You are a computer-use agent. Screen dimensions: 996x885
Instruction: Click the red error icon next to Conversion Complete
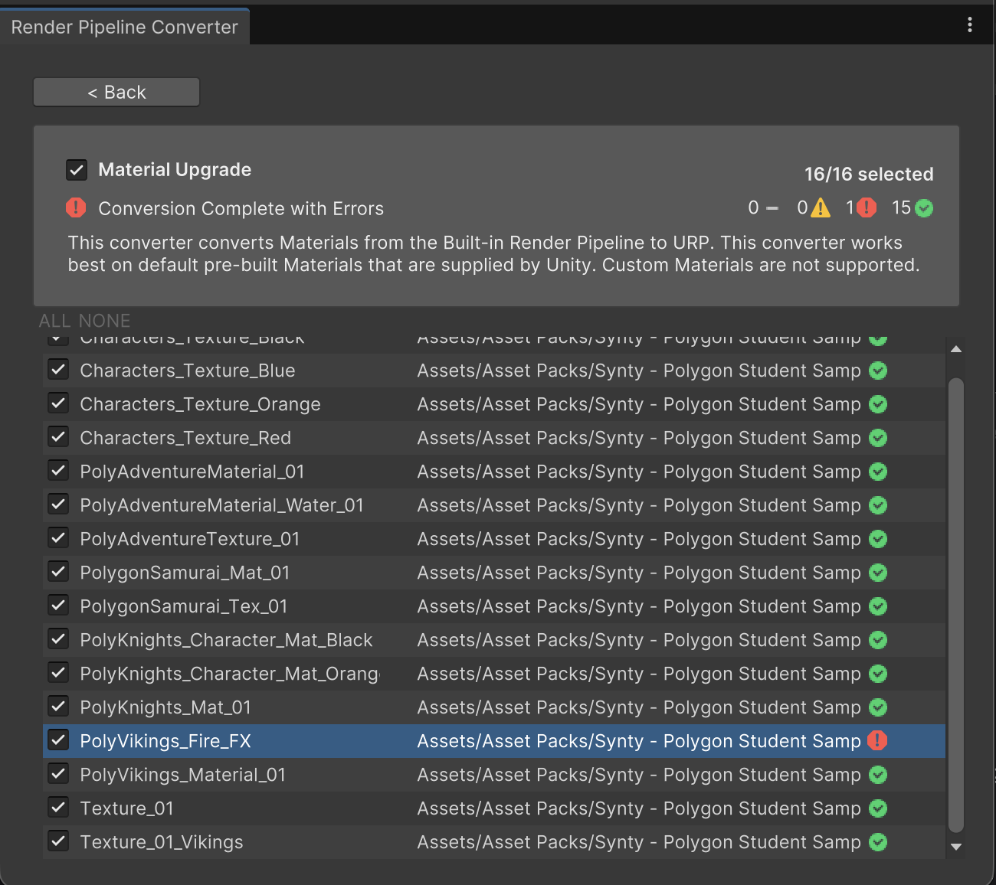76,207
